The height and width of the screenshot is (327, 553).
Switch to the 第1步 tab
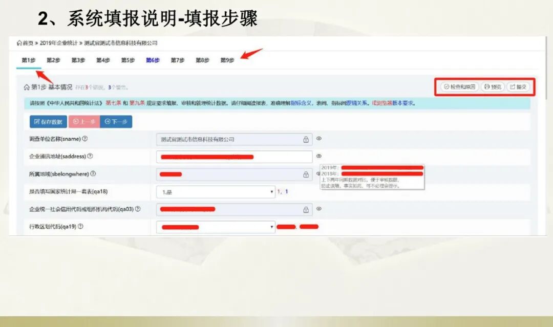[x=29, y=60]
